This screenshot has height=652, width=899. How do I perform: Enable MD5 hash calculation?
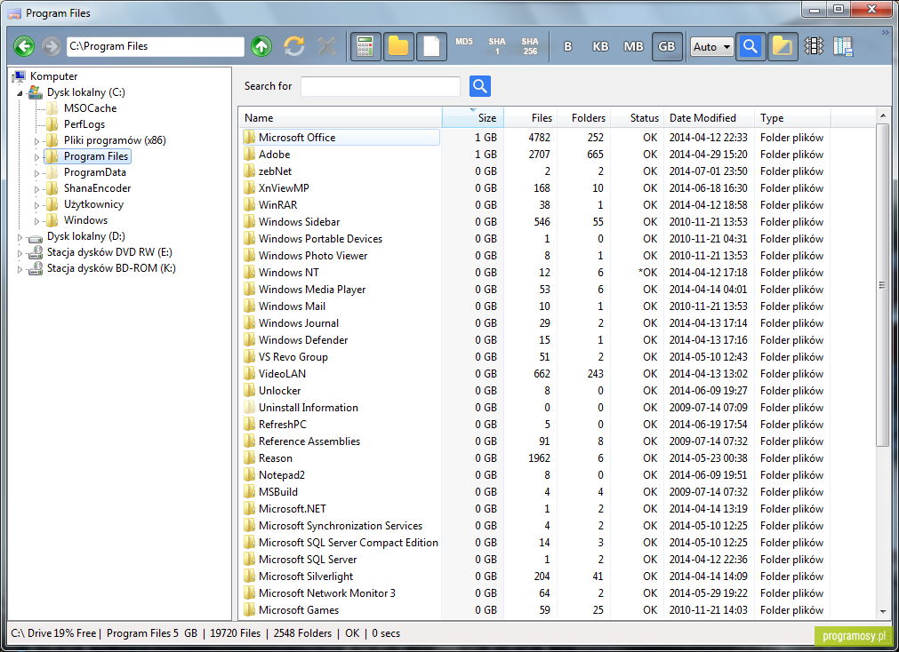(x=464, y=42)
